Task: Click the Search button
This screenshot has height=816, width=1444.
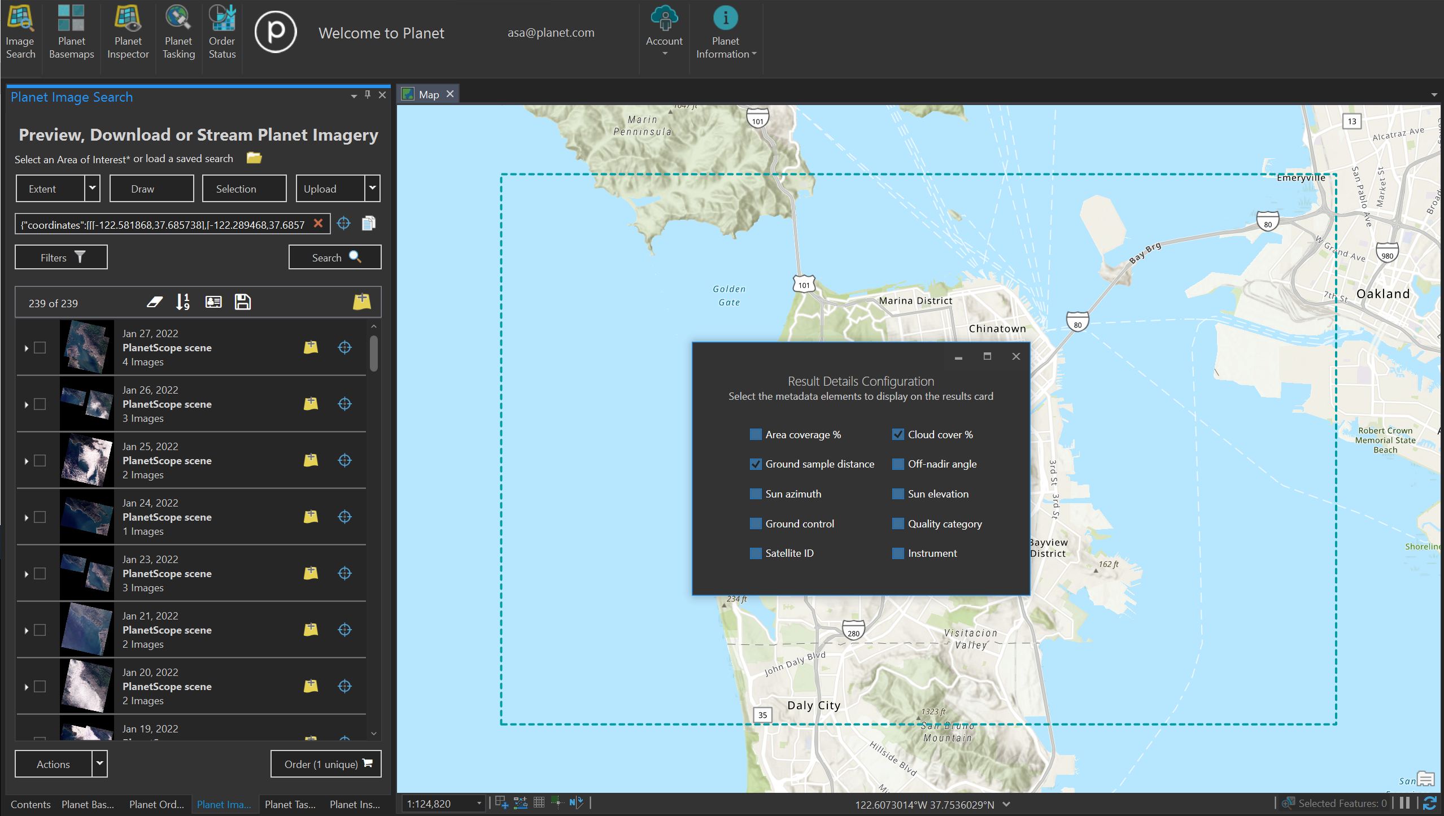Action: click(335, 257)
